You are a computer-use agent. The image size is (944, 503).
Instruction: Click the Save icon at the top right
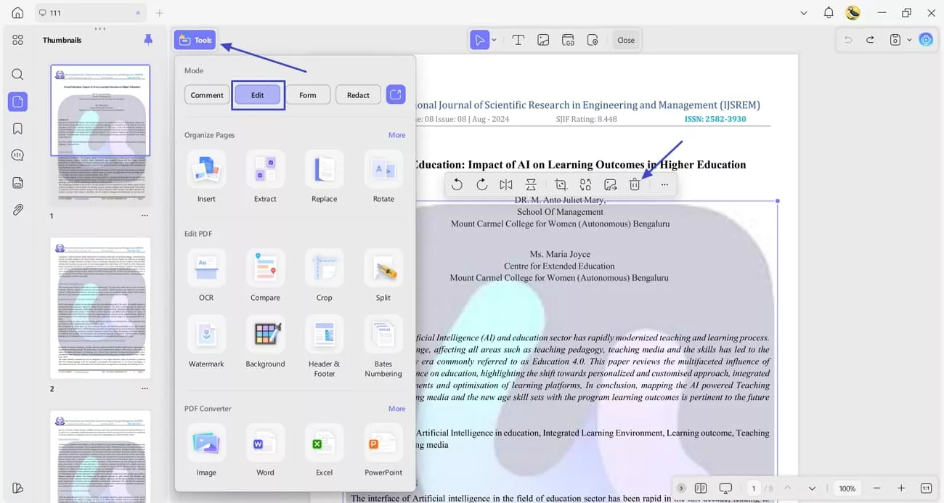pyautogui.click(x=895, y=40)
